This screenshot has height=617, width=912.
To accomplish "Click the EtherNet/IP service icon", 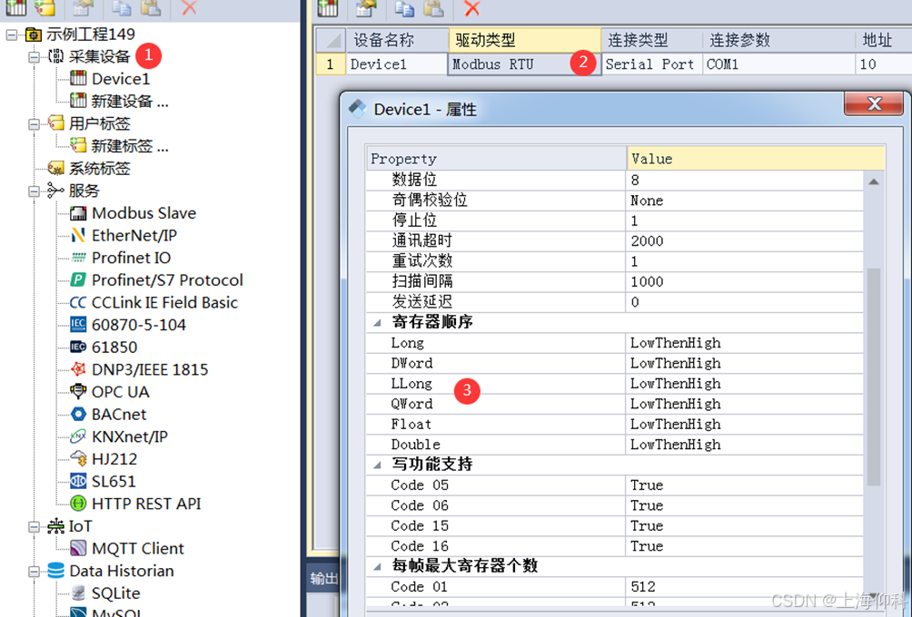I will point(78,235).
